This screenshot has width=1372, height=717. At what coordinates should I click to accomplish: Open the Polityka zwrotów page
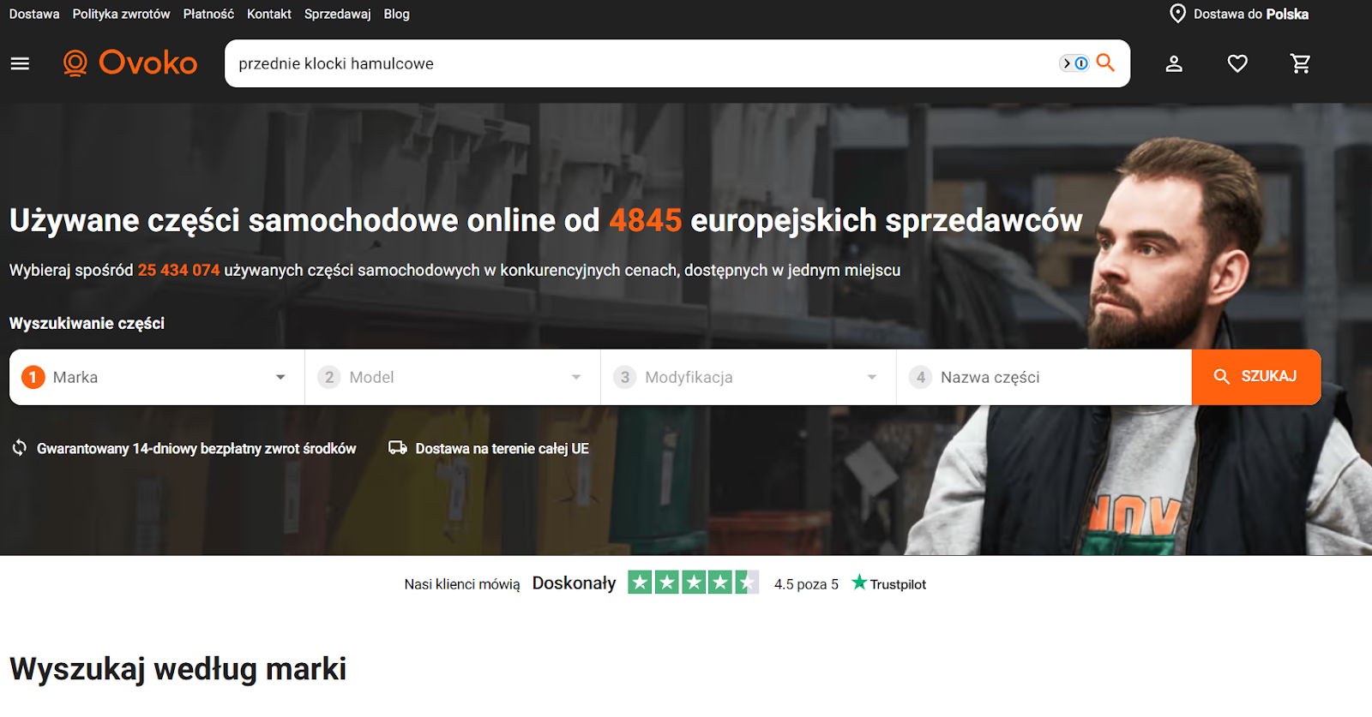(x=121, y=14)
